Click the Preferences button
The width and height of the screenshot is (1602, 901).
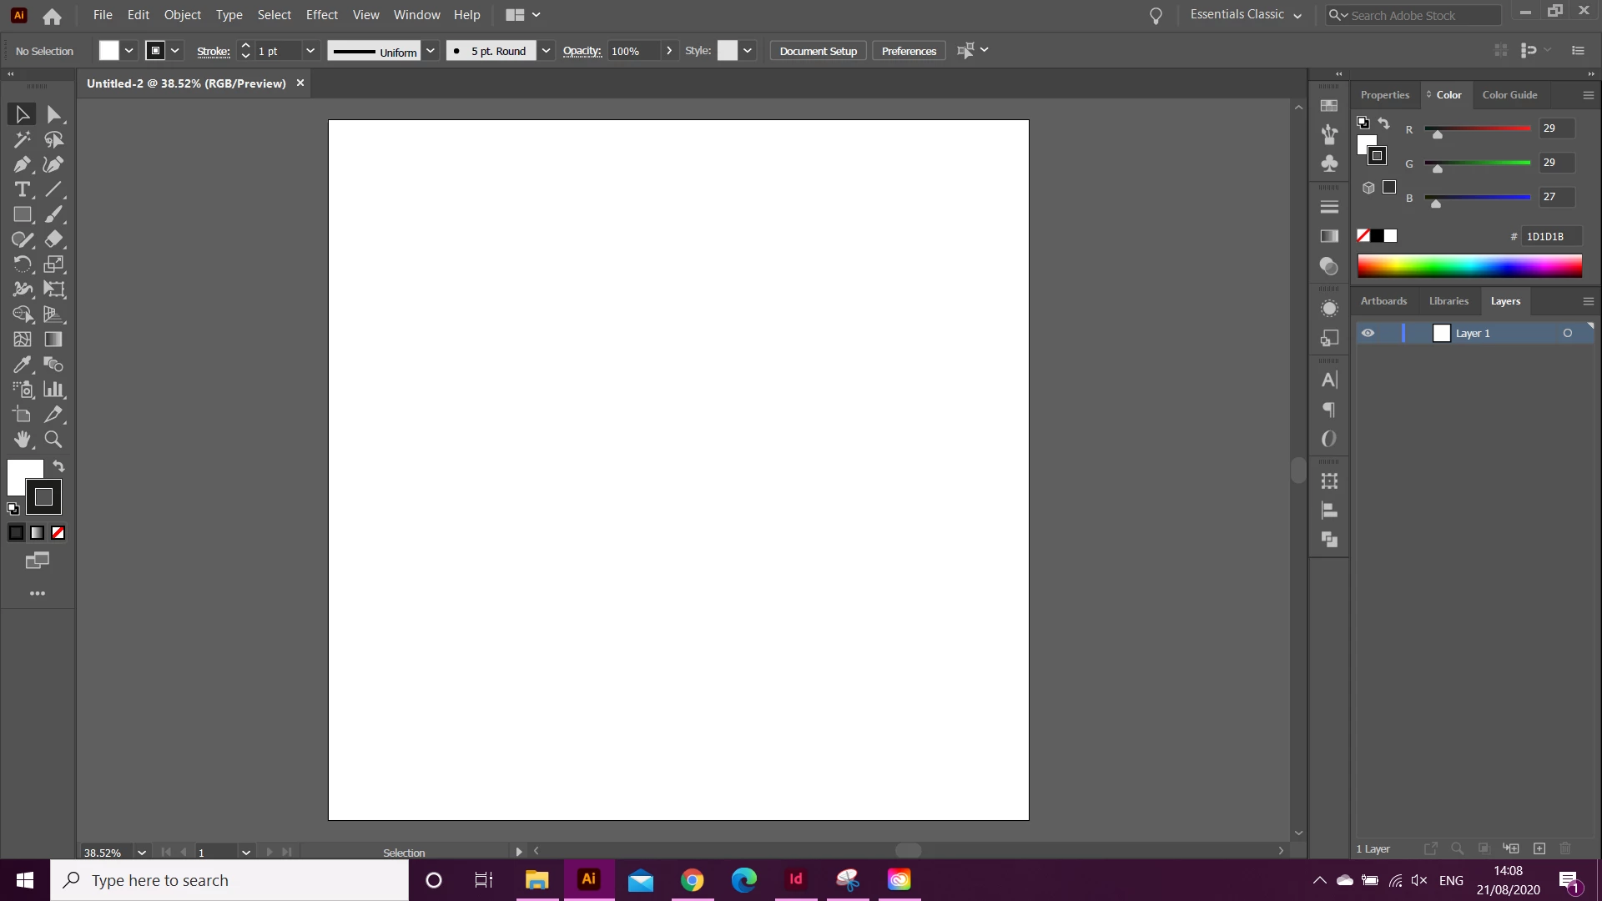[x=909, y=51]
